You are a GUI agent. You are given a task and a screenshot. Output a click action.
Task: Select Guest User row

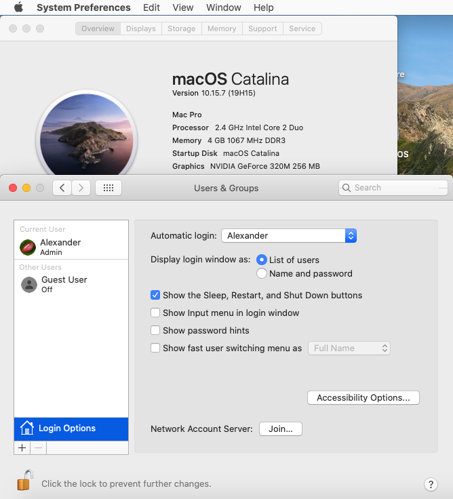[x=71, y=285]
